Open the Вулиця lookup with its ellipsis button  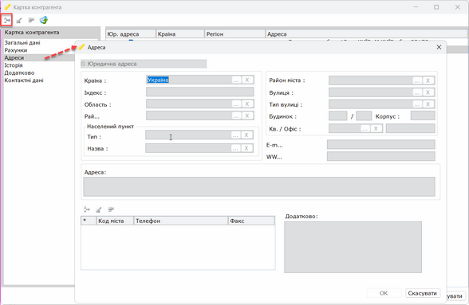(417, 92)
